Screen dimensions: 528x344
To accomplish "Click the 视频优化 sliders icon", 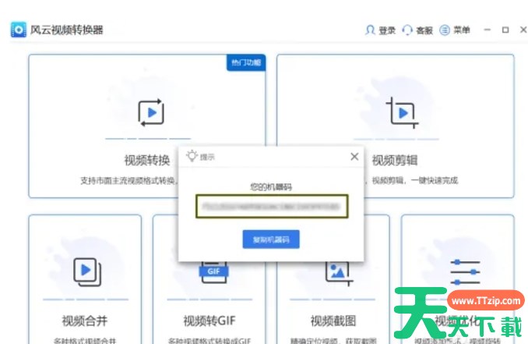I will (465, 271).
